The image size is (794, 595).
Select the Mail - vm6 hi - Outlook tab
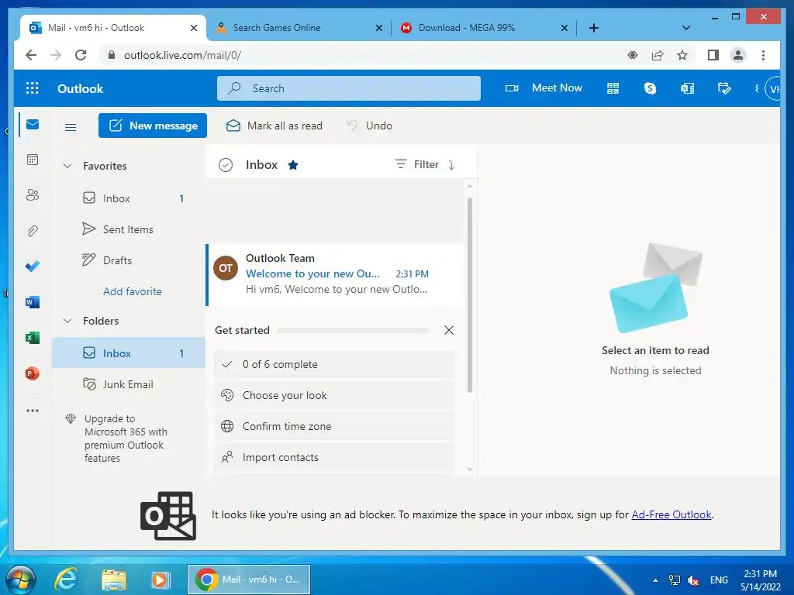(x=113, y=28)
